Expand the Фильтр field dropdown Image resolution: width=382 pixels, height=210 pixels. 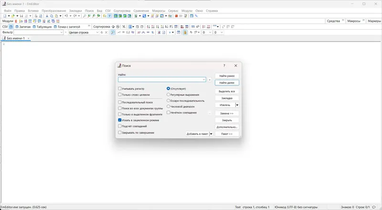(x=62, y=32)
